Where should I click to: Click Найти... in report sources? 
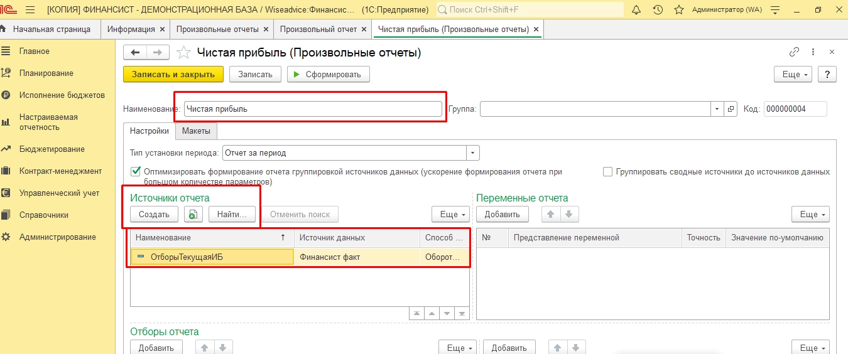tap(232, 214)
